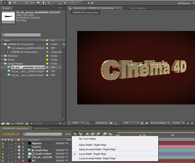Expand Depth Map layer properties triangle
Screen dimensions: 195x163
click(x=16, y=150)
